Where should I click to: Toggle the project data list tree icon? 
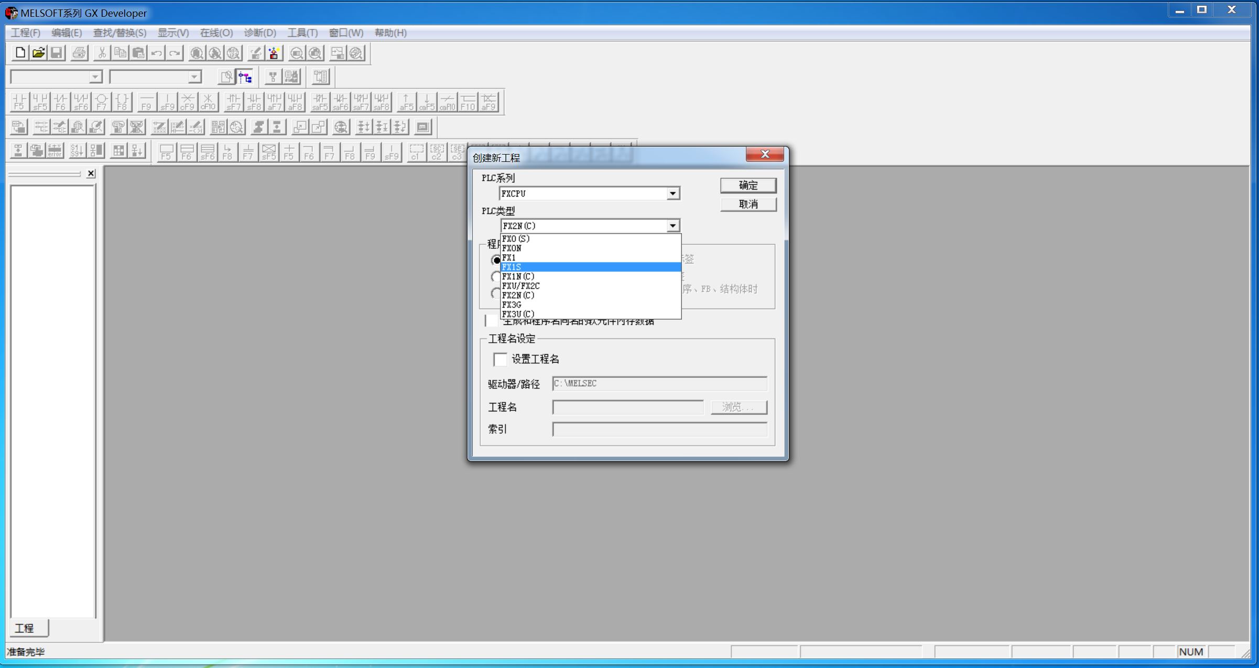[x=245, y=78]
